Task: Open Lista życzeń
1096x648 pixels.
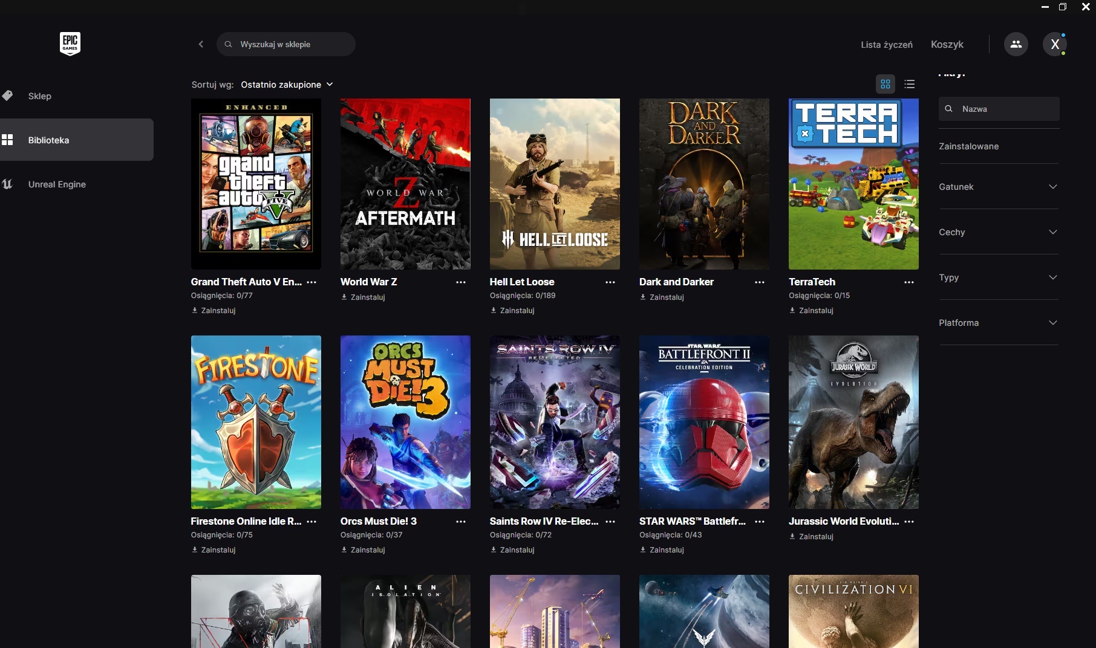Action: [x=887, y=45]
